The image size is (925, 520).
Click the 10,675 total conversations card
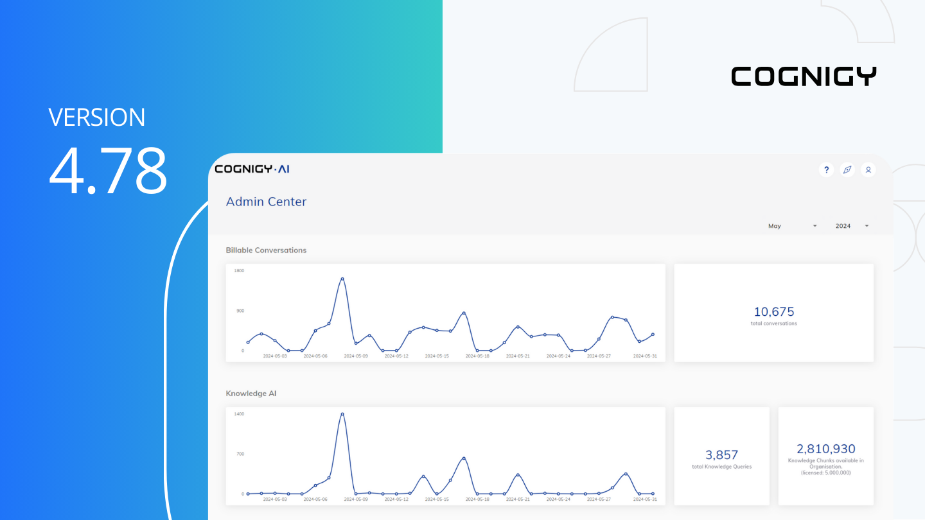coord(773,313)
